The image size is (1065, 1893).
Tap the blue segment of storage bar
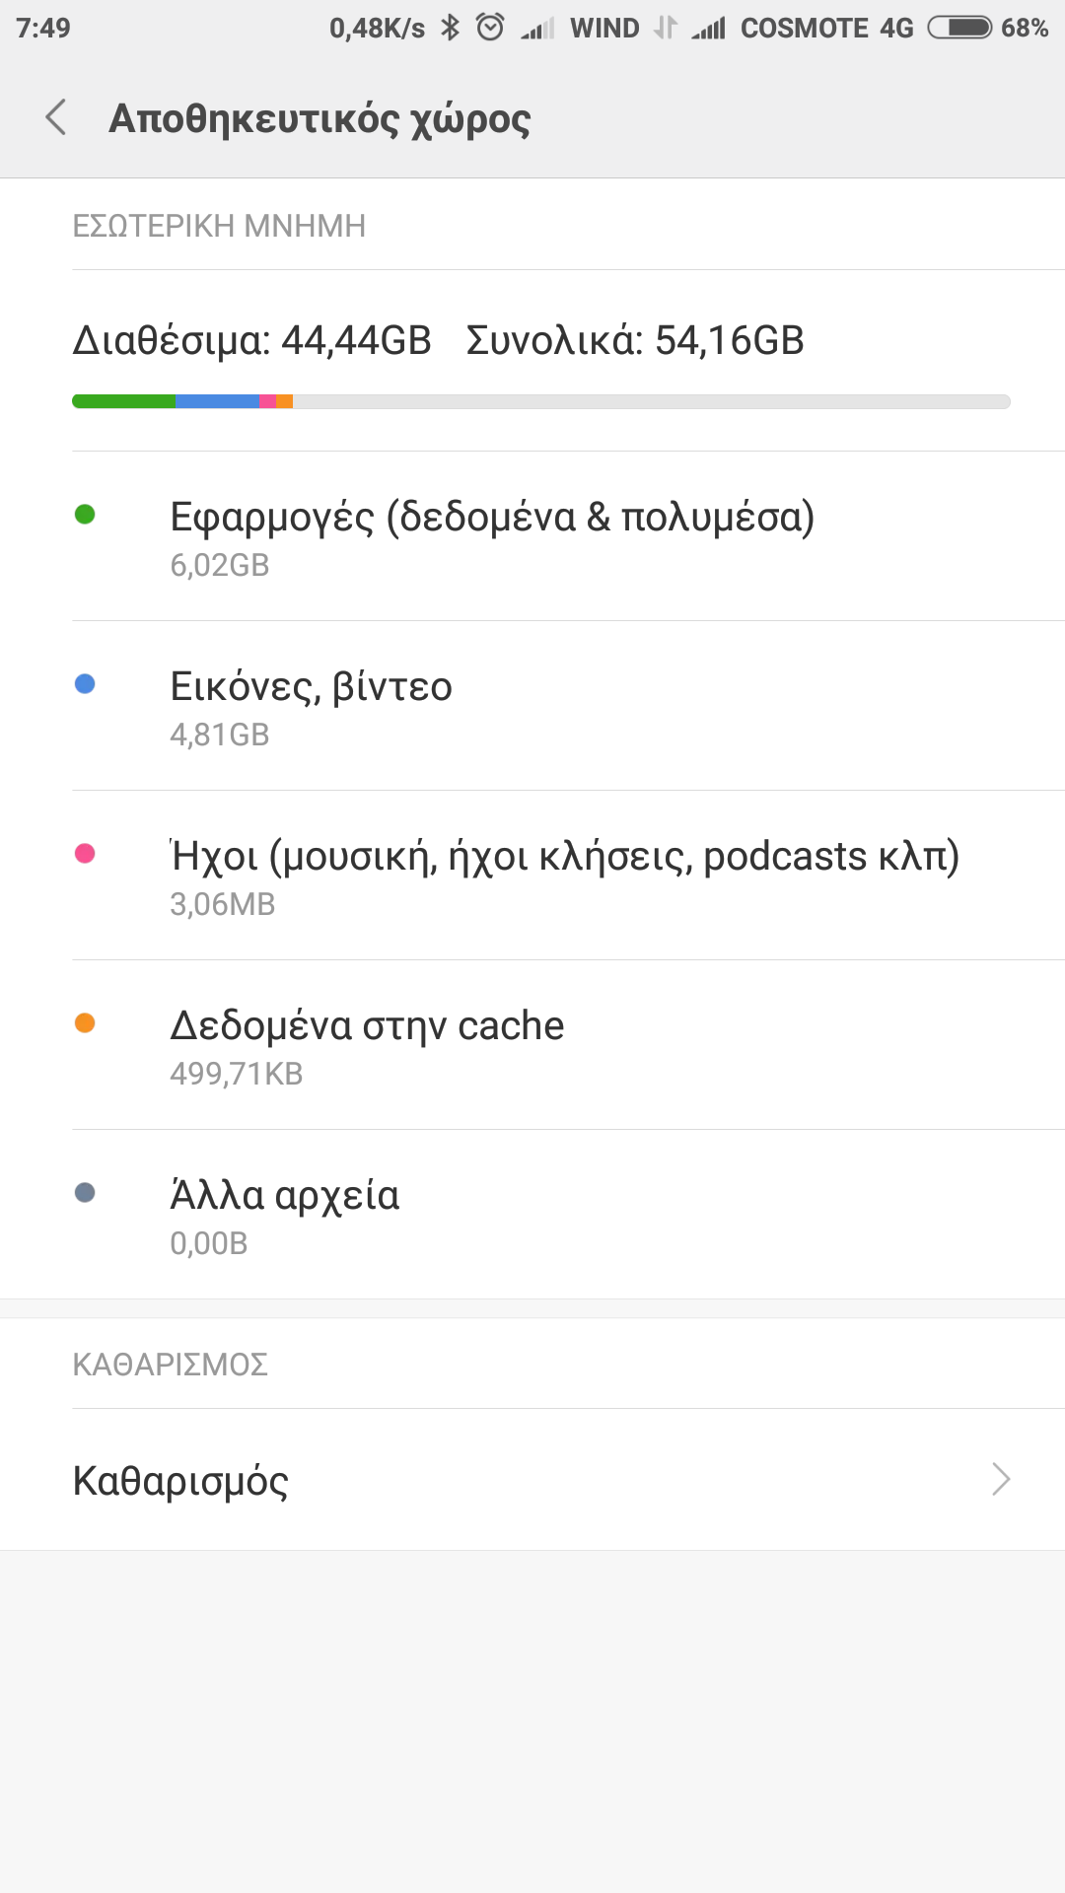pyautogui.click(x=217, y=401)
